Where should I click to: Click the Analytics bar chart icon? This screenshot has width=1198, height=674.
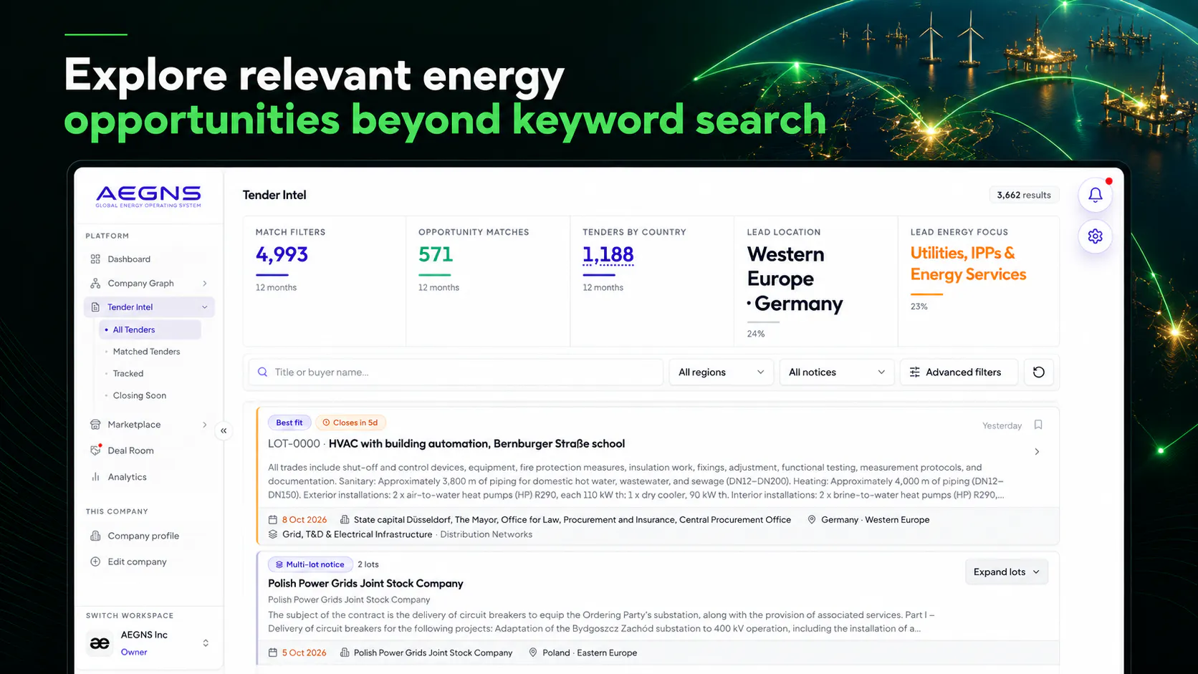(x=95, y=477)
